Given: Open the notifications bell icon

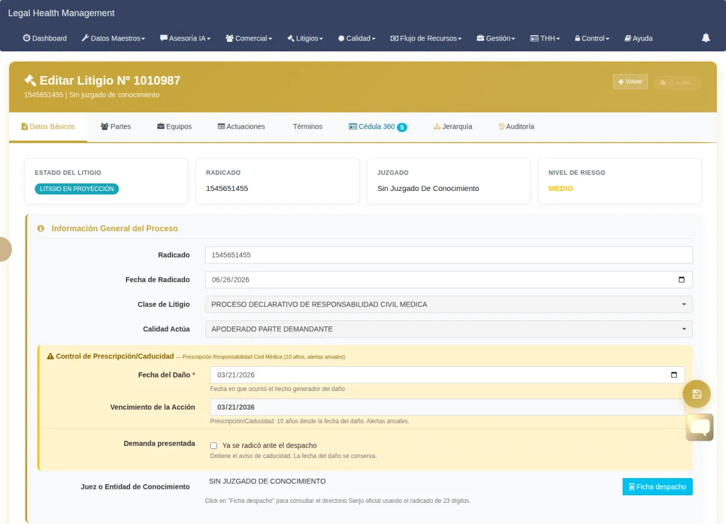Looking at the screenshot, I should click(705, 38).
